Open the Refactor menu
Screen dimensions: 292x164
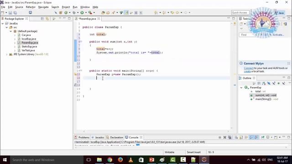(31, 7)
